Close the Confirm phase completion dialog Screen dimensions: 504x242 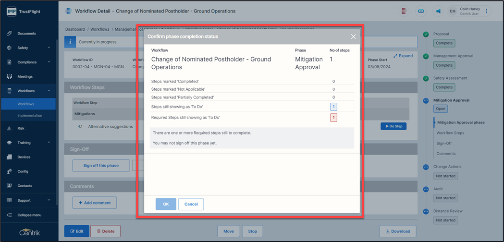[353, 36]
